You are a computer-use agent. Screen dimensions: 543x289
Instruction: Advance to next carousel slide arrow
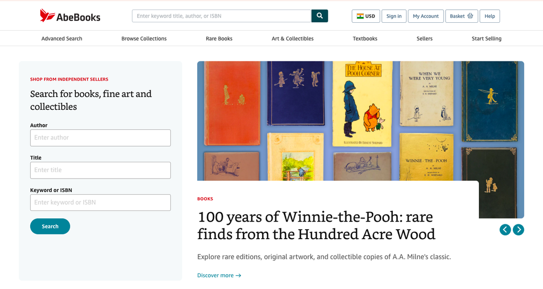click(x=519, y=230)
